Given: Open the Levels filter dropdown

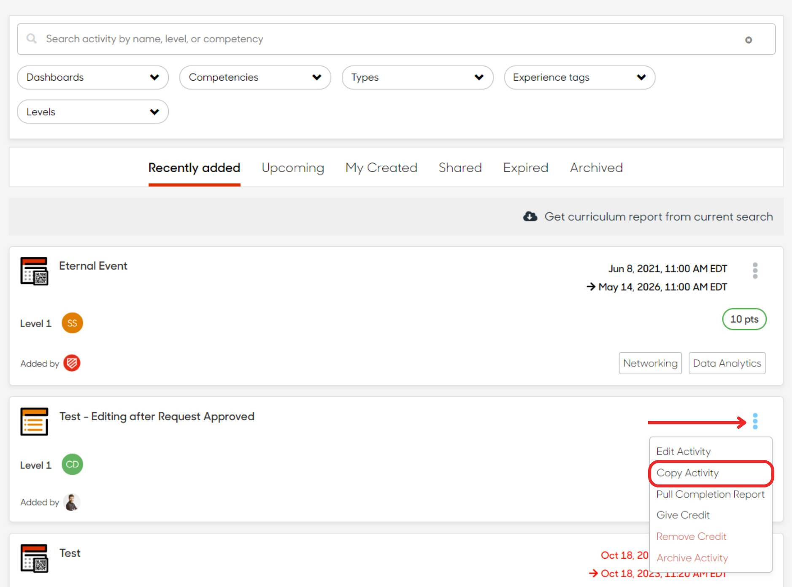Looking at the screenshot, I should coord(92,112).
